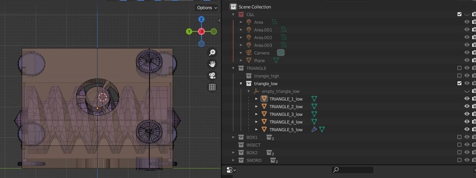This screenshot has width=476, height=178.
Task: Select the empty_triangle_low row label
Action: 281,91
